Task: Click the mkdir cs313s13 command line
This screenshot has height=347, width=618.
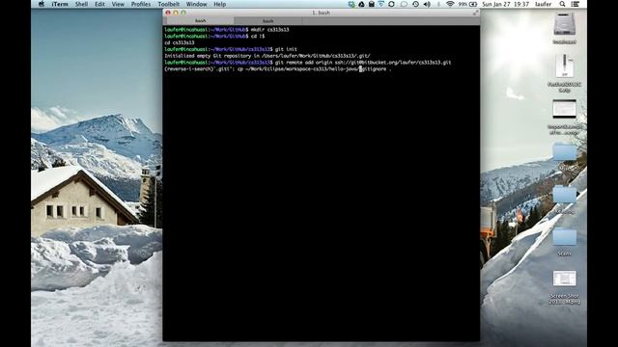Action: [x=227, y=30]
